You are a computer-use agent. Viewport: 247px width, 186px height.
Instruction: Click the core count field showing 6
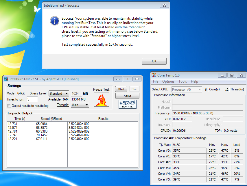tap(206, 90)
